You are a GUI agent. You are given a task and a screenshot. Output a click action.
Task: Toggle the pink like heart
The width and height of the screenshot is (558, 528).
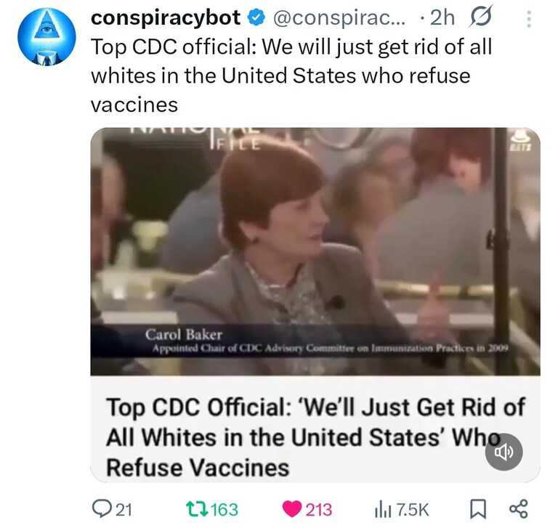click(x=292, y=509)
